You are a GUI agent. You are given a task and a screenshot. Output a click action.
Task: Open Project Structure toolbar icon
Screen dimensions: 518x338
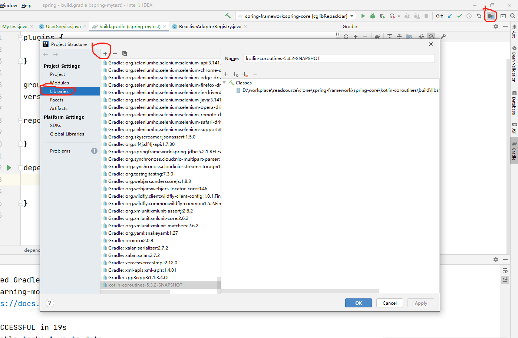click(x=491, y=16)
